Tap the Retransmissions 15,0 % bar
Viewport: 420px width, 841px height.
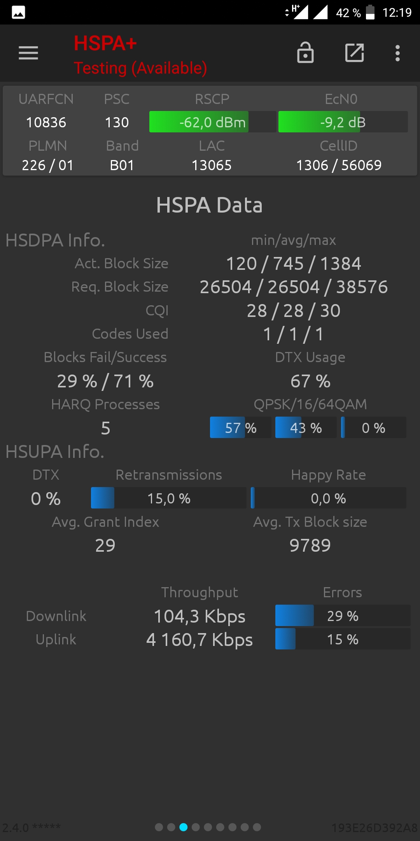[169, 498]
